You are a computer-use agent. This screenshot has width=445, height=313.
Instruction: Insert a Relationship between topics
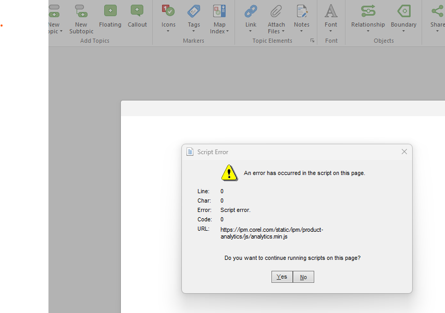coord(368,11)
